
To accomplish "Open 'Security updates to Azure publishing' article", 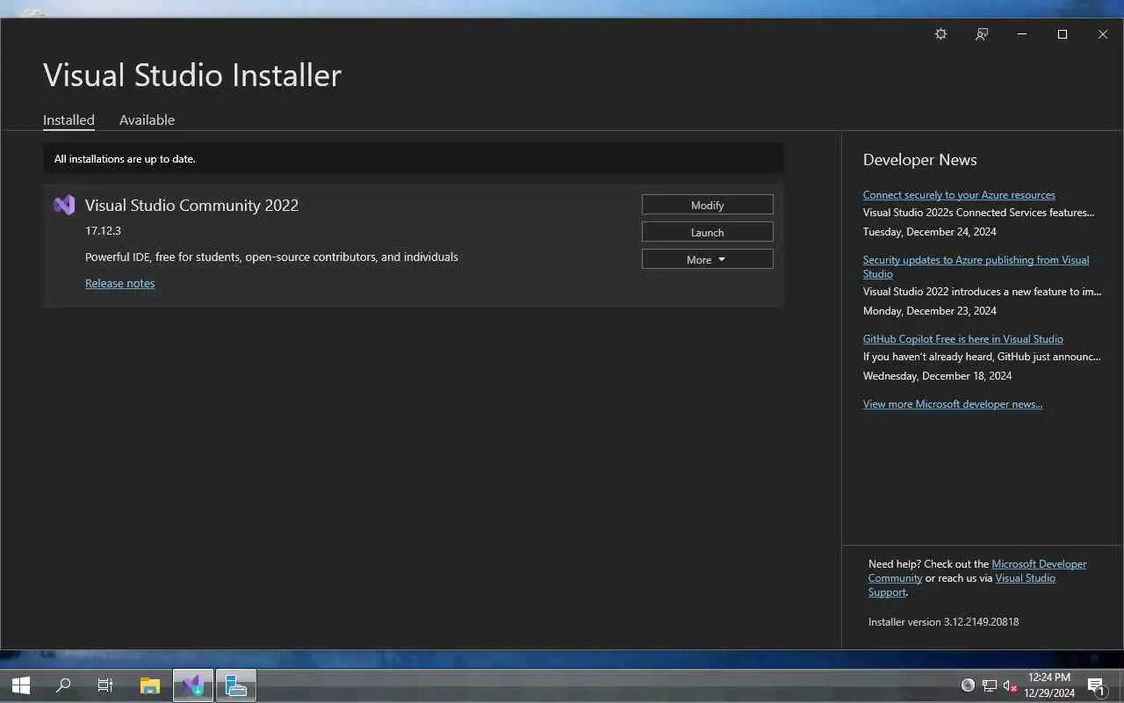I will (976, 266).
